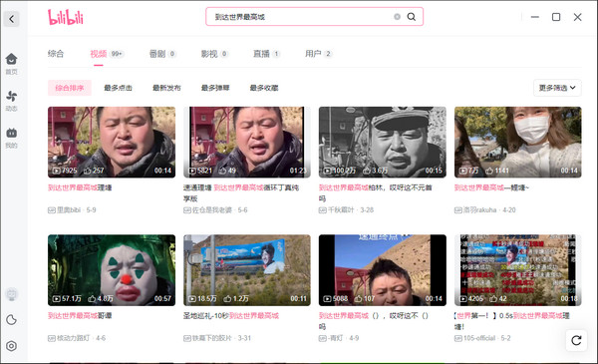Sort by 综合排序
This screenshot has width=598, height=364.
[x=70, y=88]
